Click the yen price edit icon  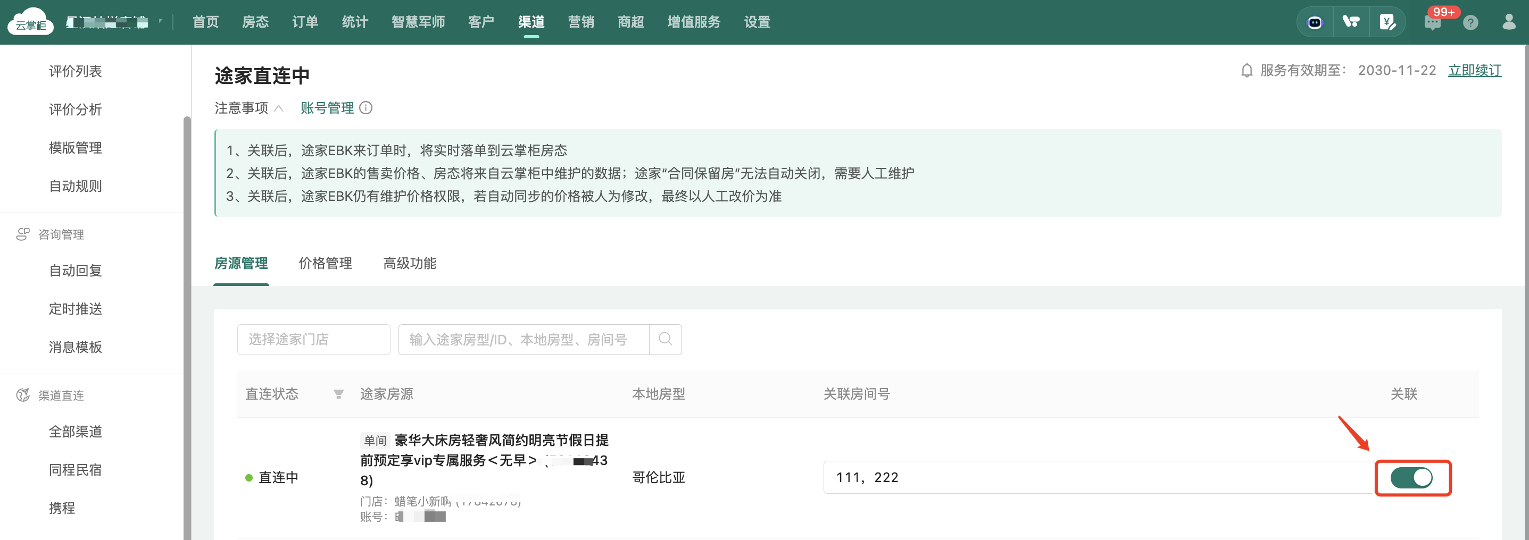pos(1387,22)
